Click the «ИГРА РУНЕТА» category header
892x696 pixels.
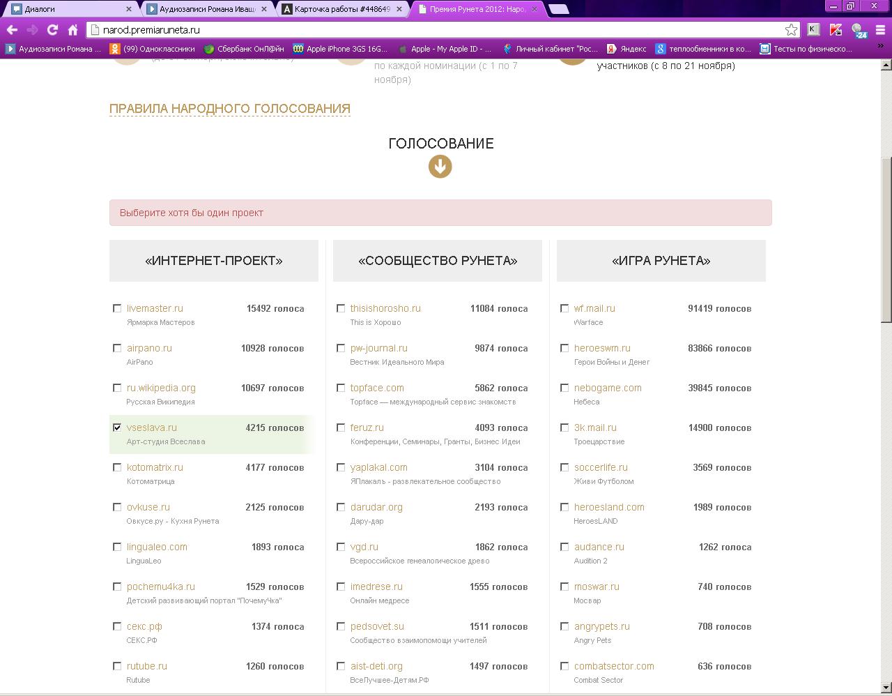point(661,261)
